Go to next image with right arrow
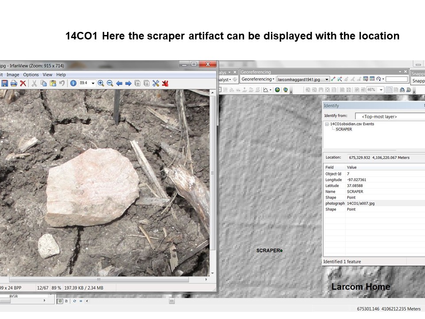425x319 pixels. (x=128, y=83)
